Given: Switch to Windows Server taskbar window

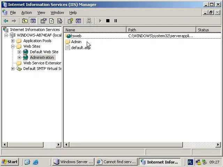Looking at the screenshot, I should 73,162.
